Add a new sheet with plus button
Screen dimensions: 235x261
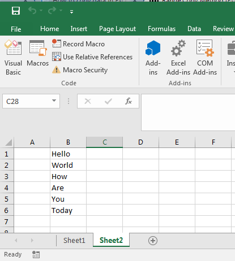coord(153,241)
